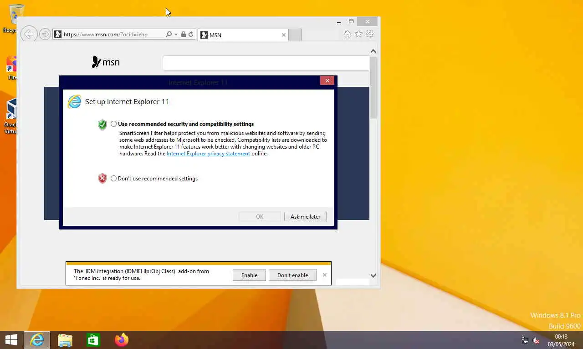The image size is (583, 349).
Task: Select Use recommended security and compatibility settings
Action: coord(114,124)
